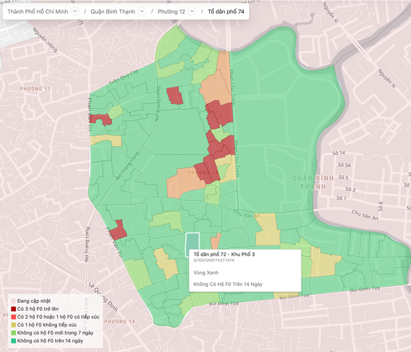411x352 pixels.
Task: Open the Phường 12 dropdown chevron
Action: (191, 12)
